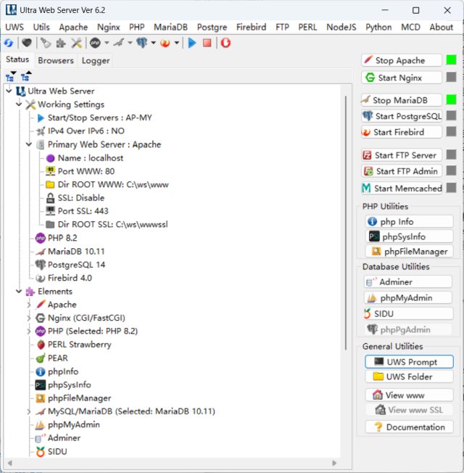
Task: Click the blue play button in toolbar
Action: click(x=192, y=44)
